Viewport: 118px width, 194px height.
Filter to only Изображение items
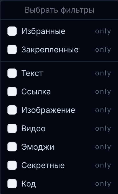[103, 110]
